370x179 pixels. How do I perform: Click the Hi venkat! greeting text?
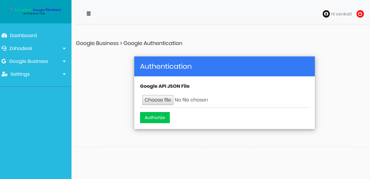[341, 14]
